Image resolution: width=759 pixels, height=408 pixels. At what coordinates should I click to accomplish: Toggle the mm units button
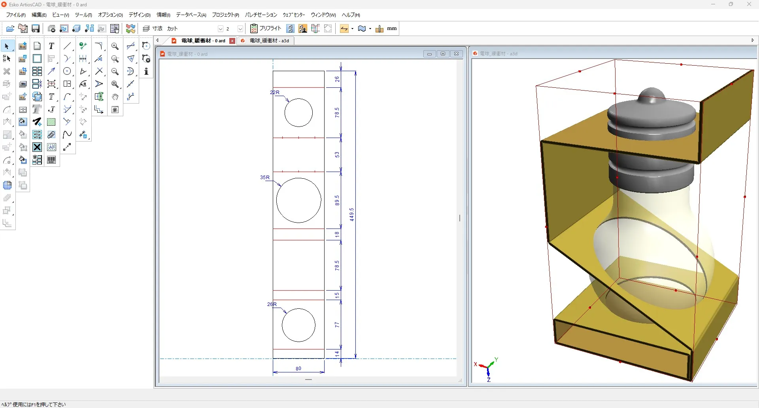pyautogui.click(x=392, y=28)
